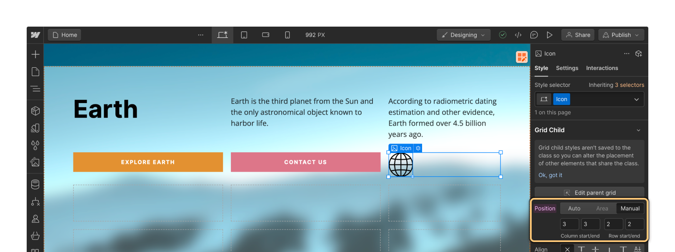675x252 pixels.
Task: Open the Assets panel
Action: (x=35, y=162)
